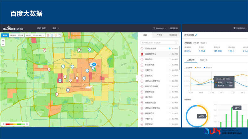Image resolution: width=248 pixels, height=139 pixels.
Task: Click the 联系我们 link in header
Action: pyautogui.click(x=174, y=28)
